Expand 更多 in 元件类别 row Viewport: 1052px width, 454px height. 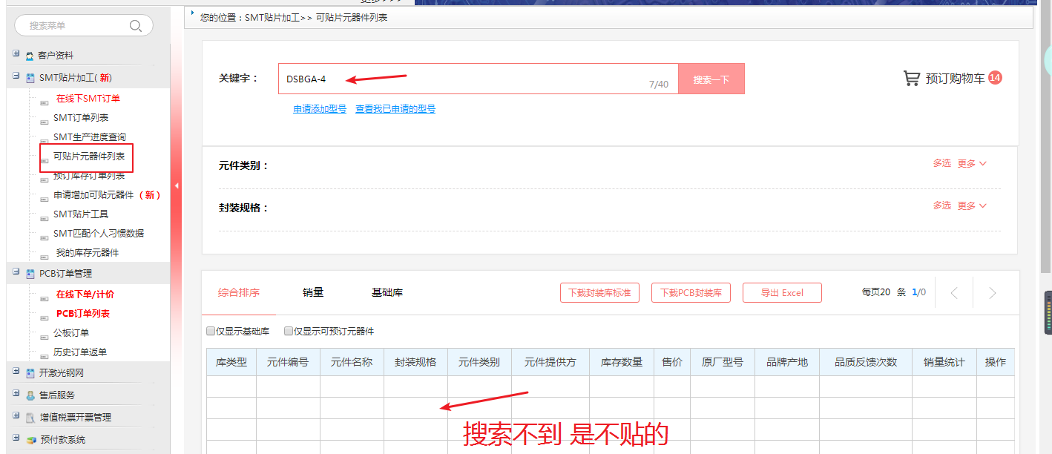pos(972,163)
